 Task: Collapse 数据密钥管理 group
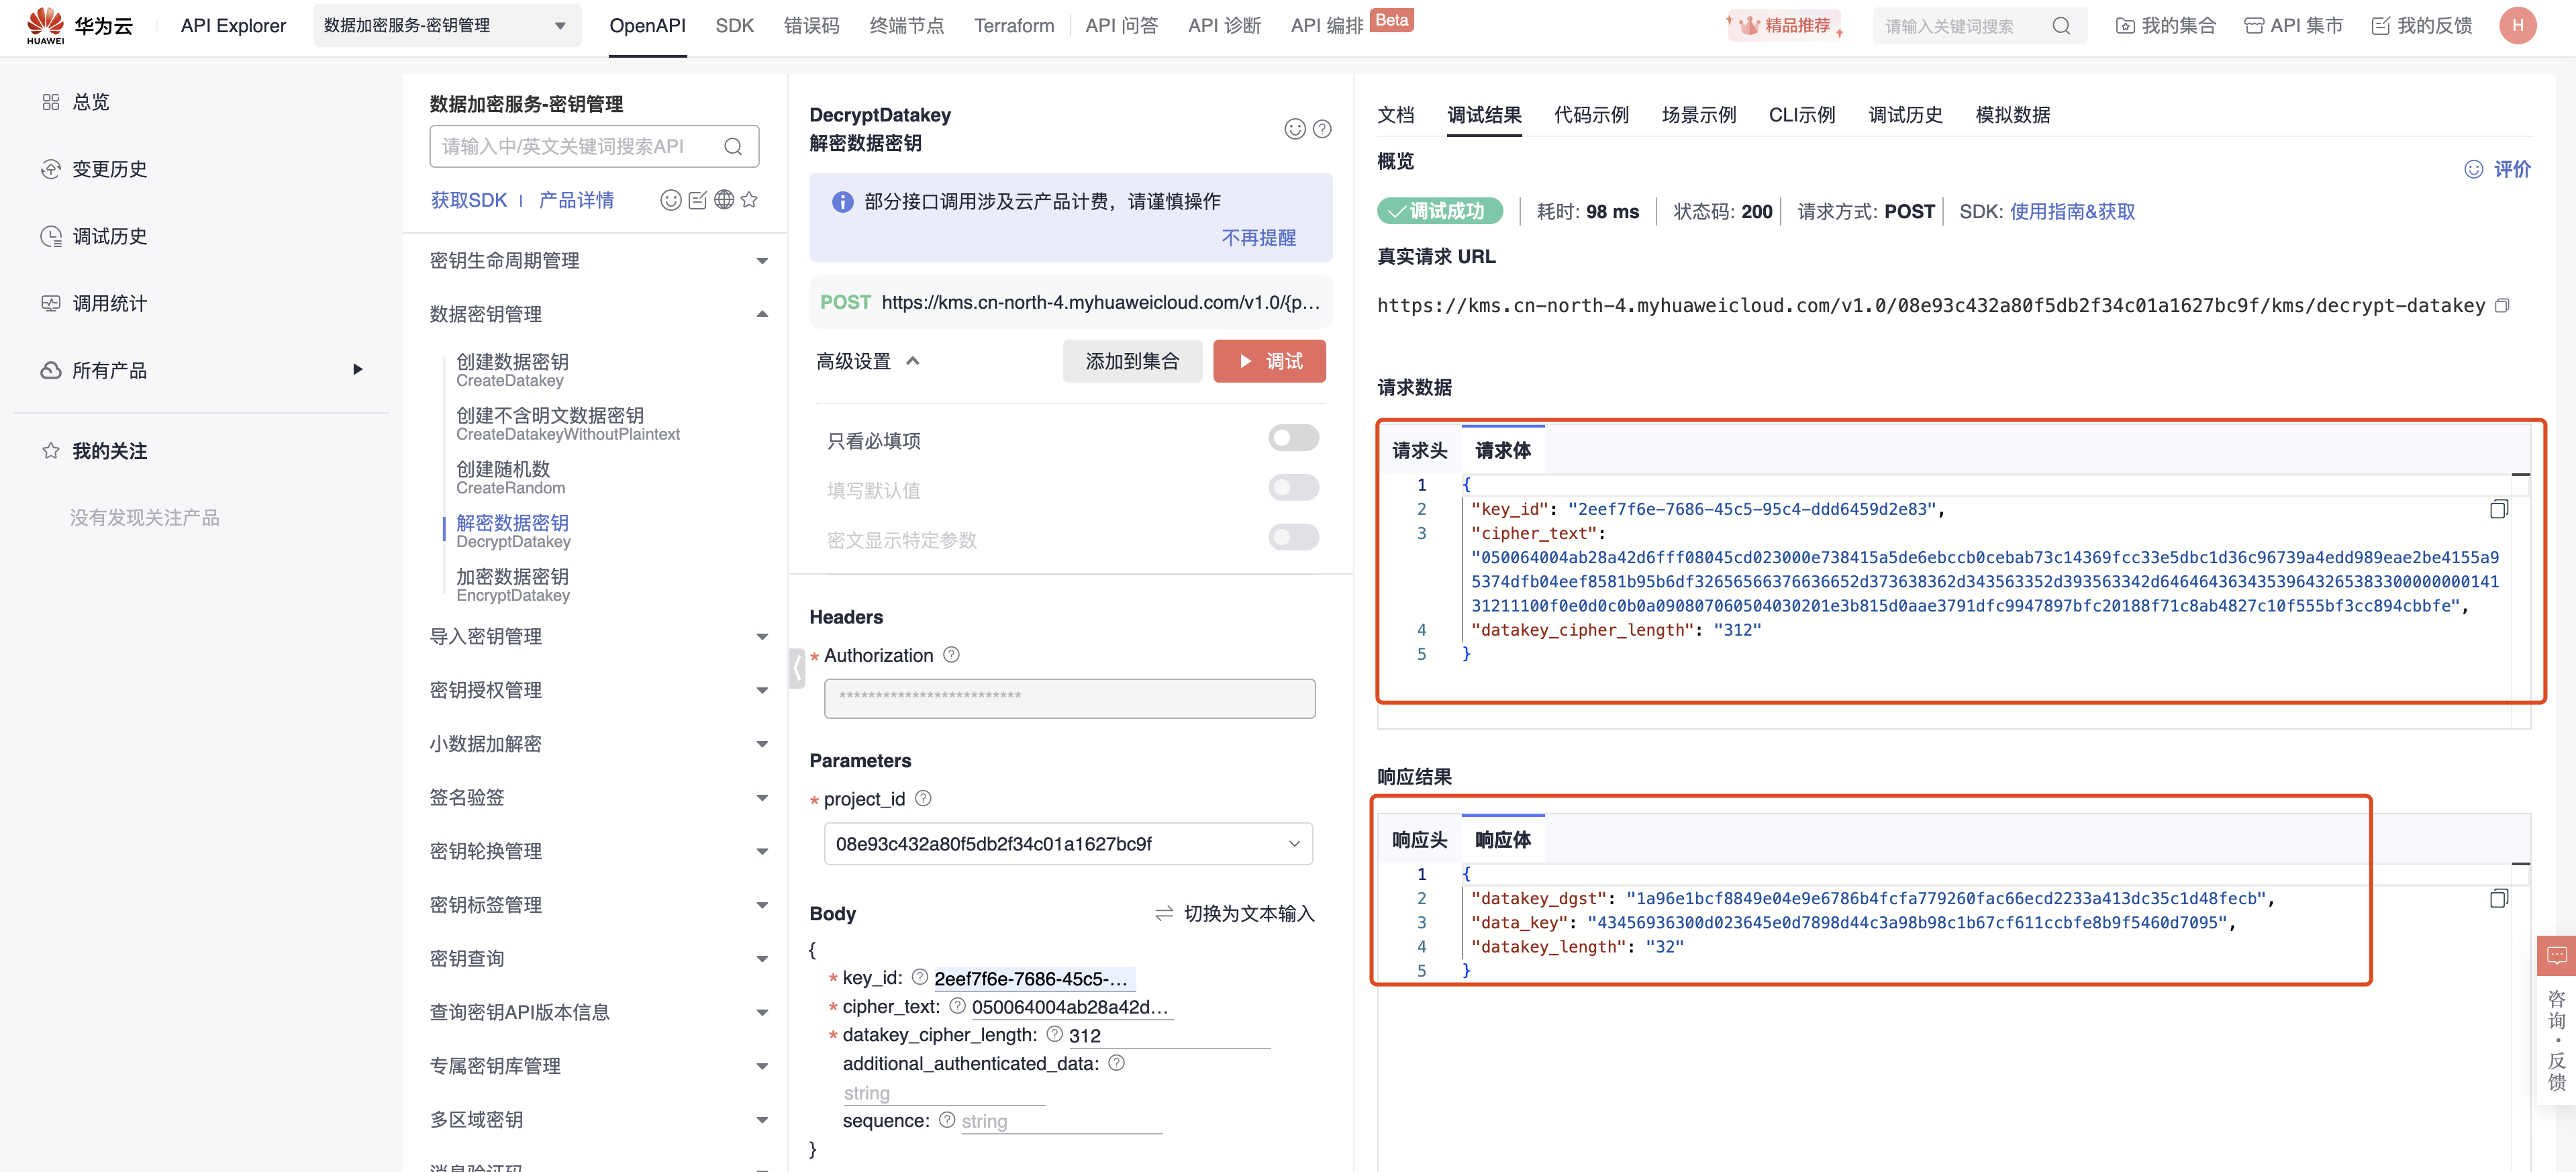(599, 314)
